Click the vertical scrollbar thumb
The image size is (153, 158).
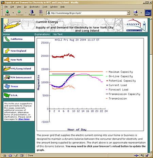[x=151, y=37]
